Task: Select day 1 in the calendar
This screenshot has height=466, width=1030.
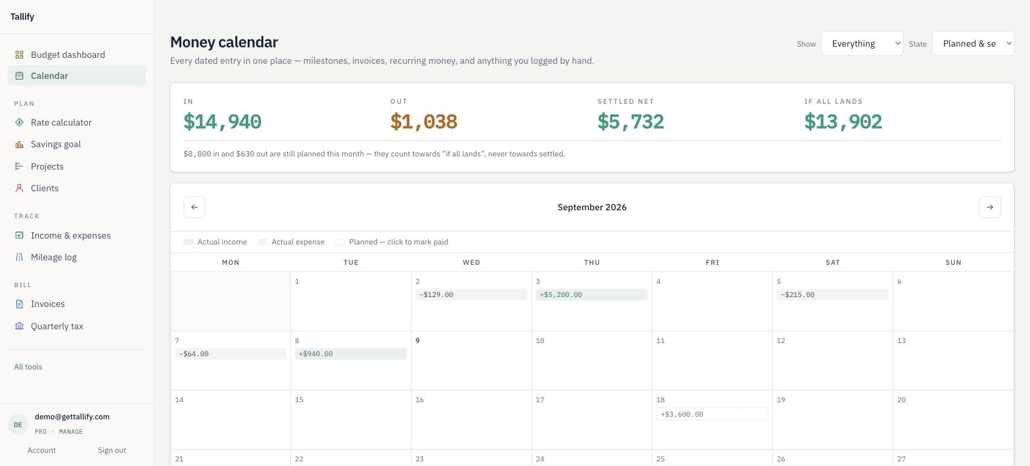Action: click(x=351, y=301)
